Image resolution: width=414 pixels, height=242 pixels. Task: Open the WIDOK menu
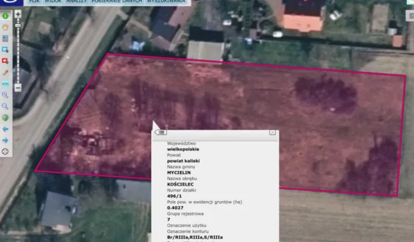[53, 2]
